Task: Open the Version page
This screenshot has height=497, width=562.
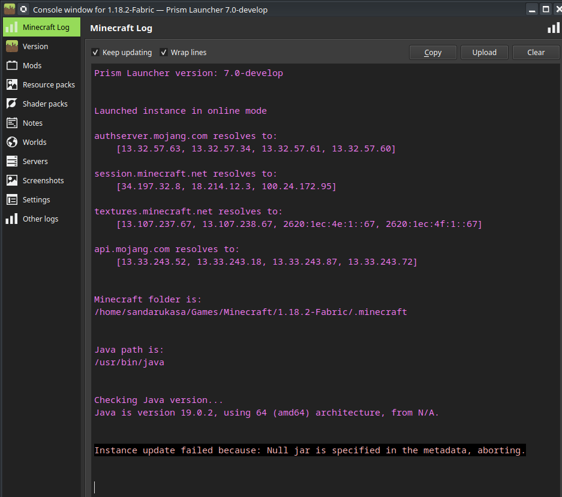Action: click(41, 47)
